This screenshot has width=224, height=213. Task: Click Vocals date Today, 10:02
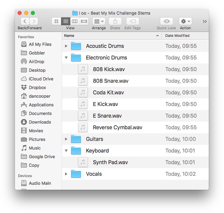click(x=181, y=174)
